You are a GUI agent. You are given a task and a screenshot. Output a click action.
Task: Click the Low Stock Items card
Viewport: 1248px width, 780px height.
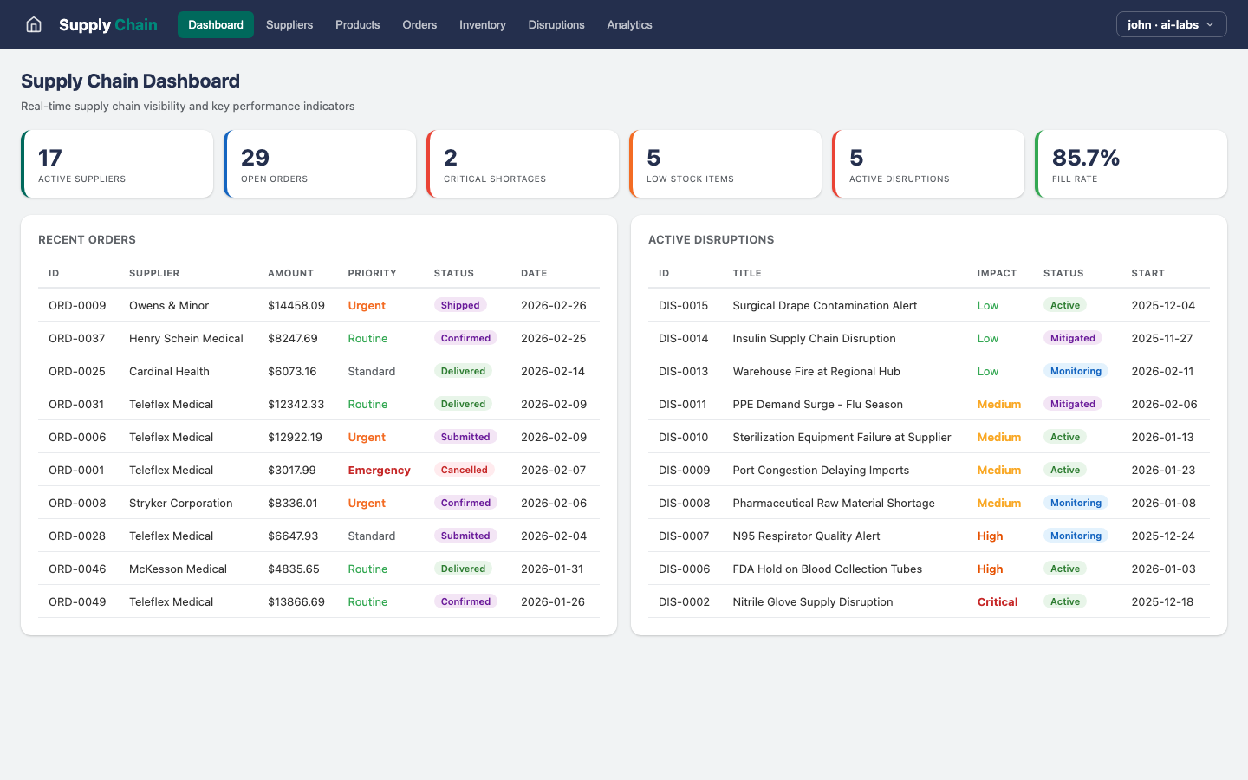click(725, 163)
